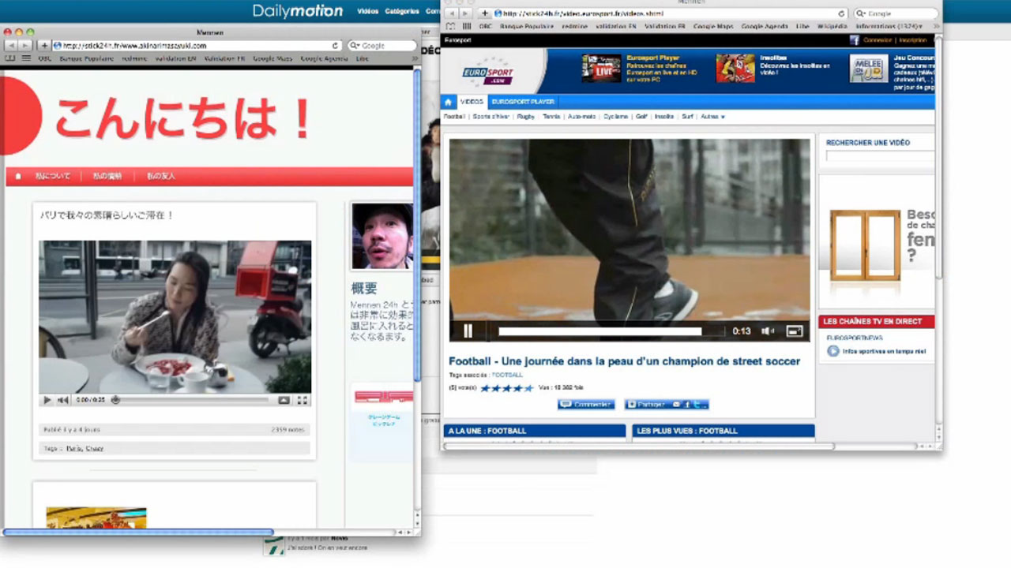
Task: Click the address bar in left Safari window
Action: (x=197, y=46)
